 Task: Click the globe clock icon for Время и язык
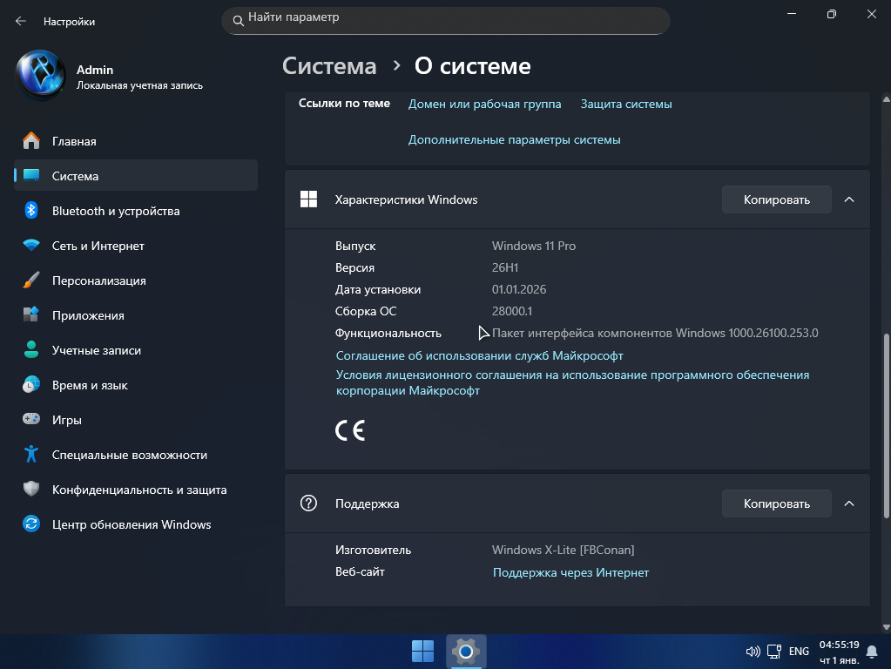pos(31,384)
